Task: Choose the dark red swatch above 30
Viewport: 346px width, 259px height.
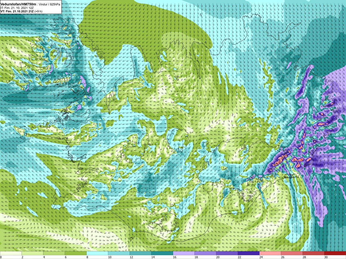Action: [x=335, y=253]
